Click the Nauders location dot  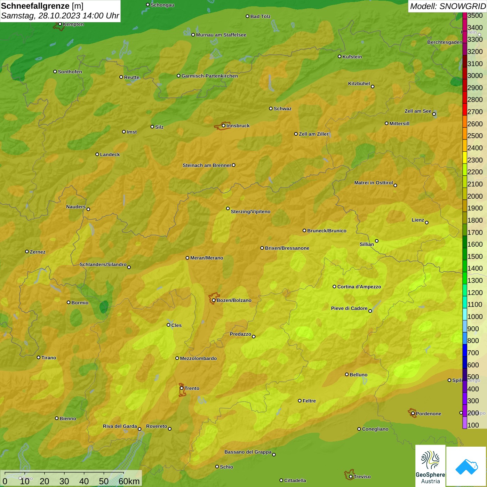[x=88, y=209]
